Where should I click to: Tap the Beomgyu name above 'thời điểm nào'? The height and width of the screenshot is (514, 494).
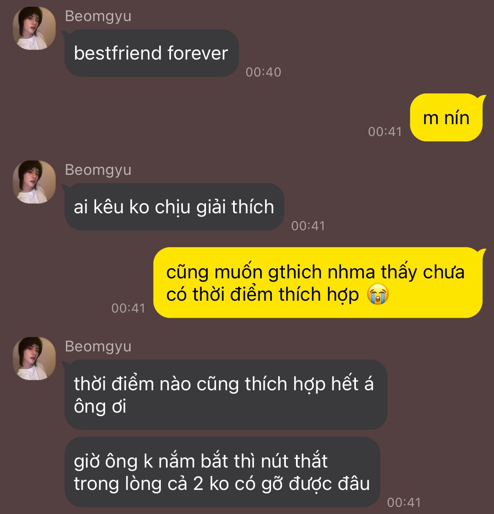(x=98, y=346)
